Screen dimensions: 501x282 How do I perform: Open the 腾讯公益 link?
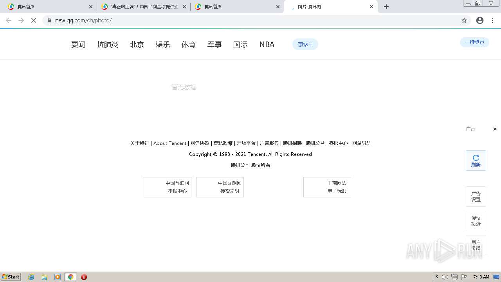click(315, 143)
